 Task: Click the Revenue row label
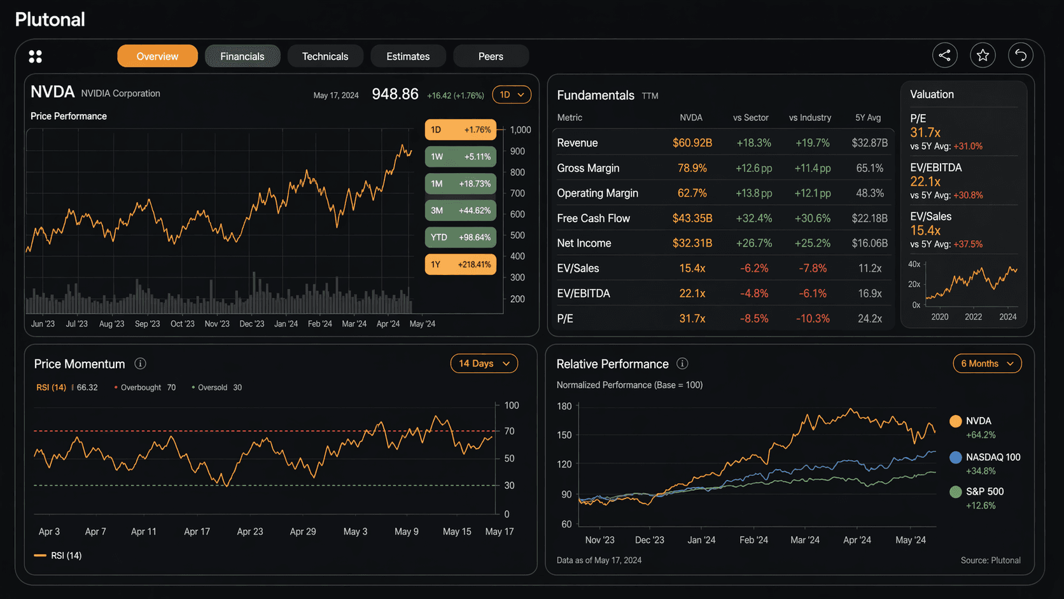(577, 143)
